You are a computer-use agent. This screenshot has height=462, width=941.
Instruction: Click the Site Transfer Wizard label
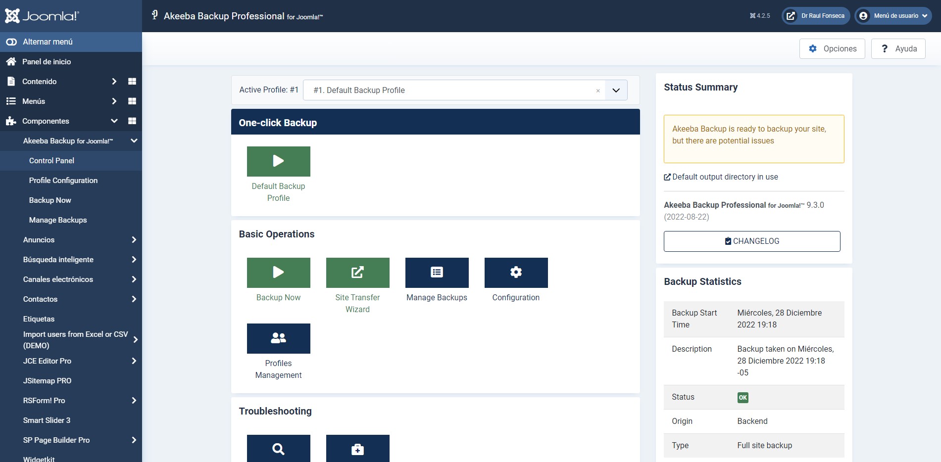(358, 303)
